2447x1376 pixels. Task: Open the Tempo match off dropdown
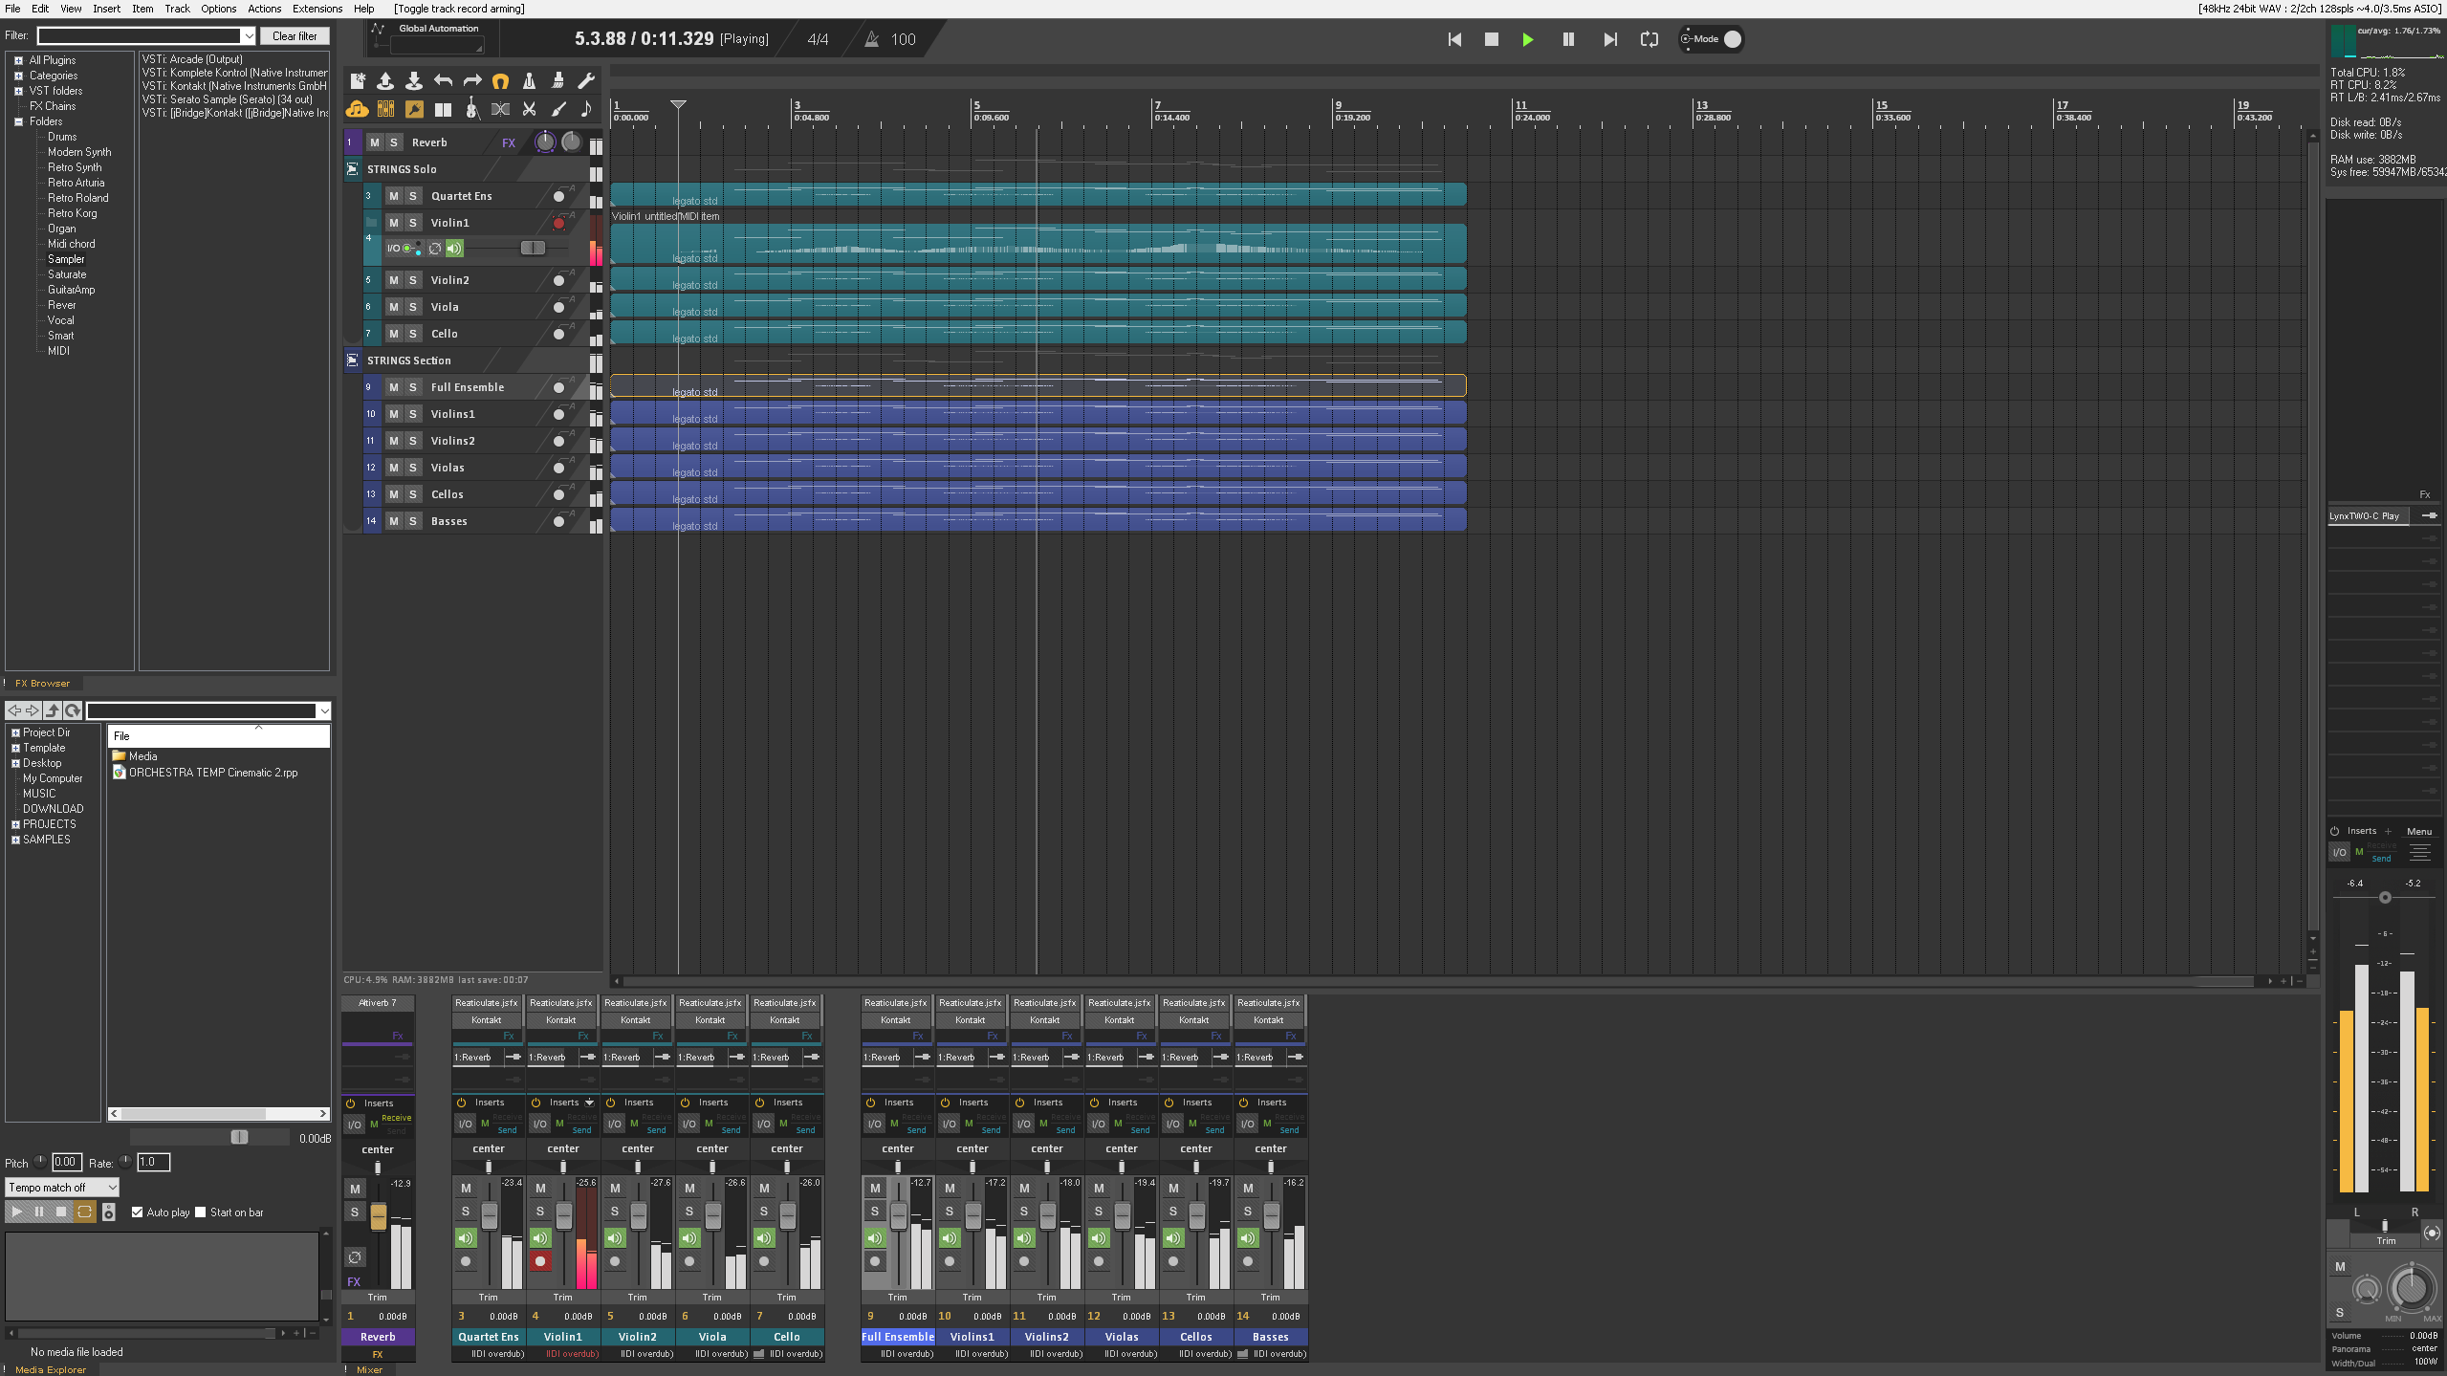click(x=62, y=1187)
